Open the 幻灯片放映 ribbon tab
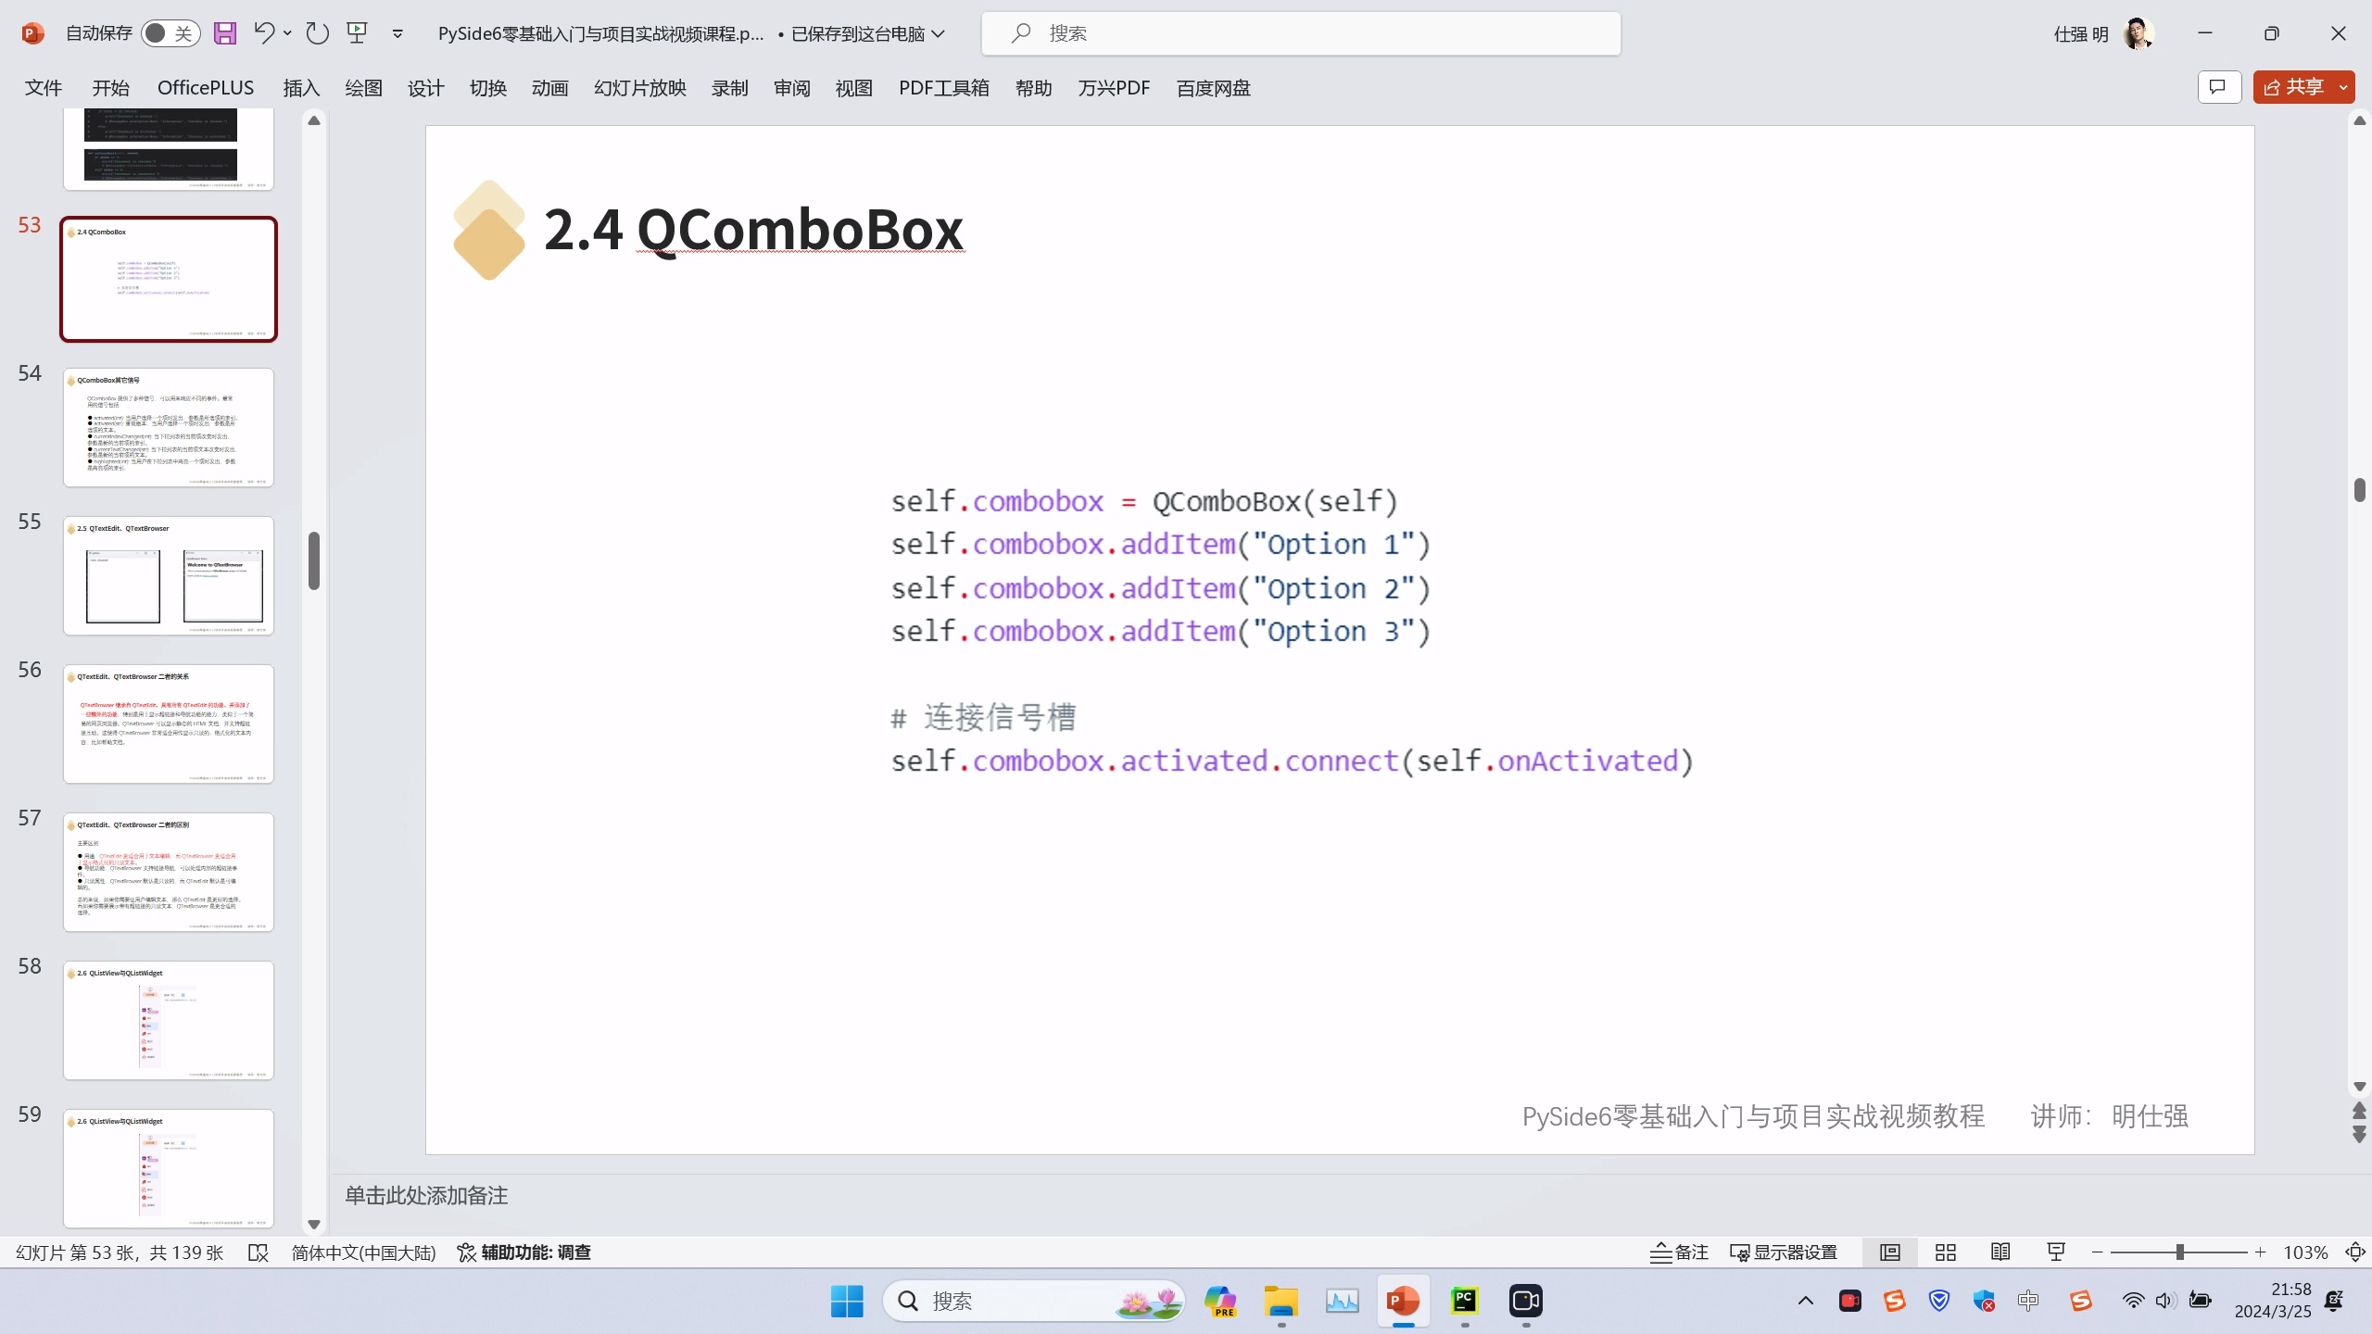Image resolution: width=2372 pixels, height=1334 pixels. point(639,87)
